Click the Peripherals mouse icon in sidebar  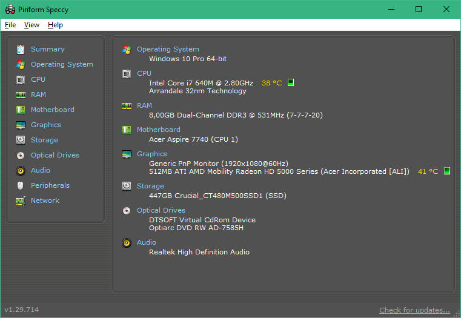[21, 185]
